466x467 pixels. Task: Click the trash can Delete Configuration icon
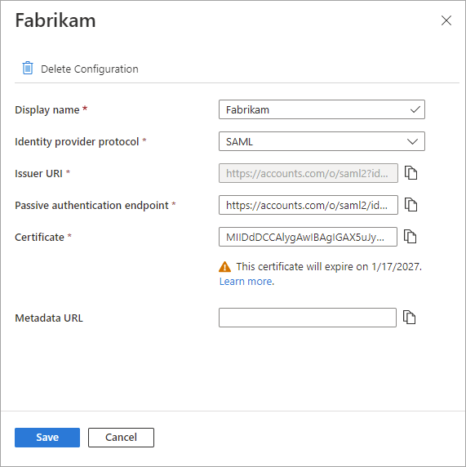28,69
